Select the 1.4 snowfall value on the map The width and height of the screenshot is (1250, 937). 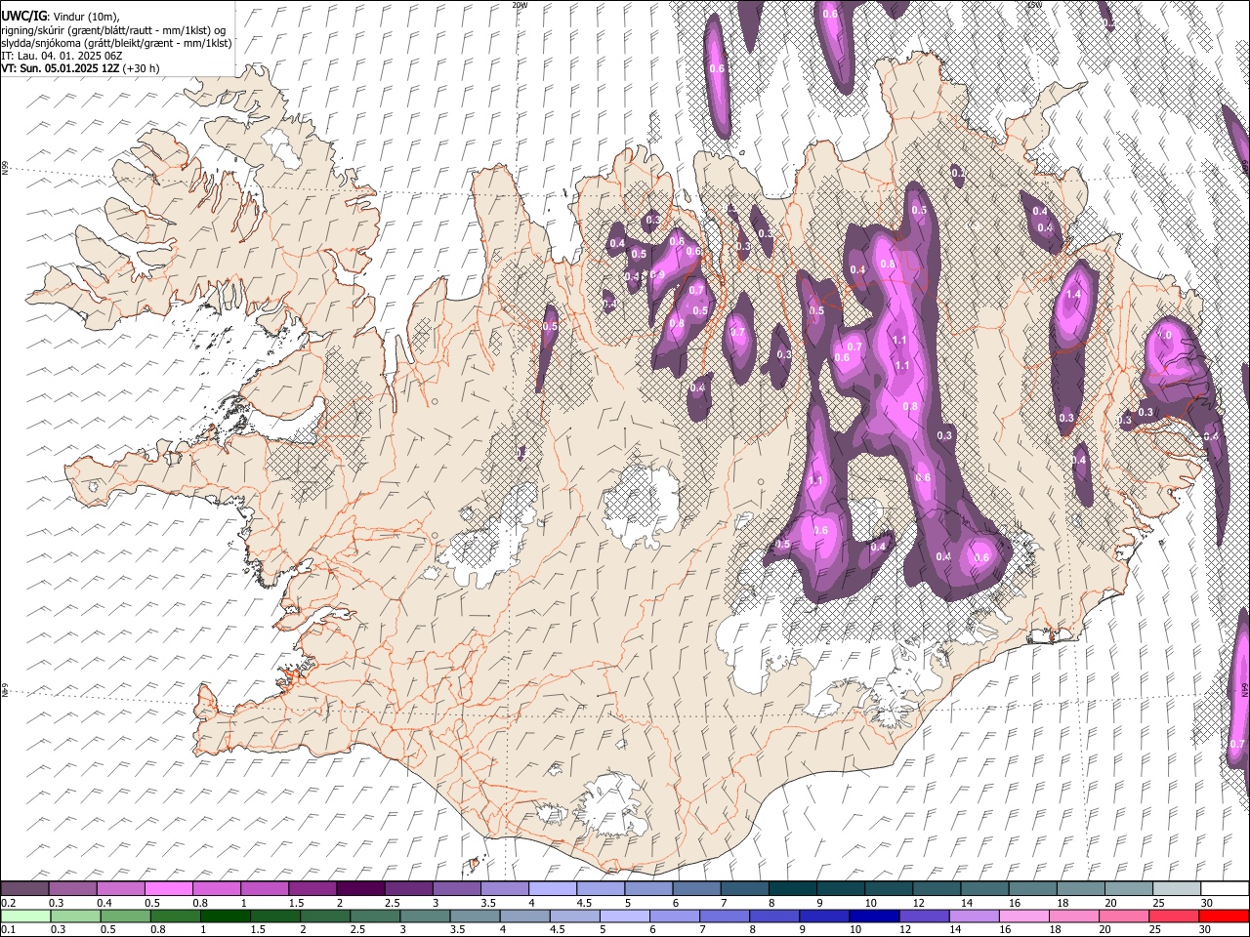click(x=1074, y=295)
